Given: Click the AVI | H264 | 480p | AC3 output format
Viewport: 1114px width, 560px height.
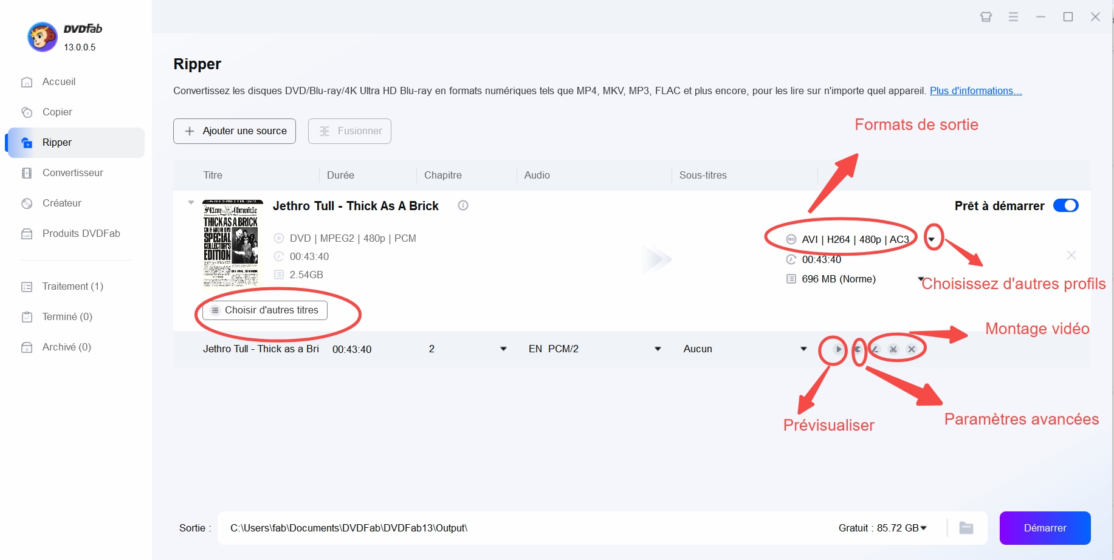Looking at the screenshot, I should click(x=855, y=239).
